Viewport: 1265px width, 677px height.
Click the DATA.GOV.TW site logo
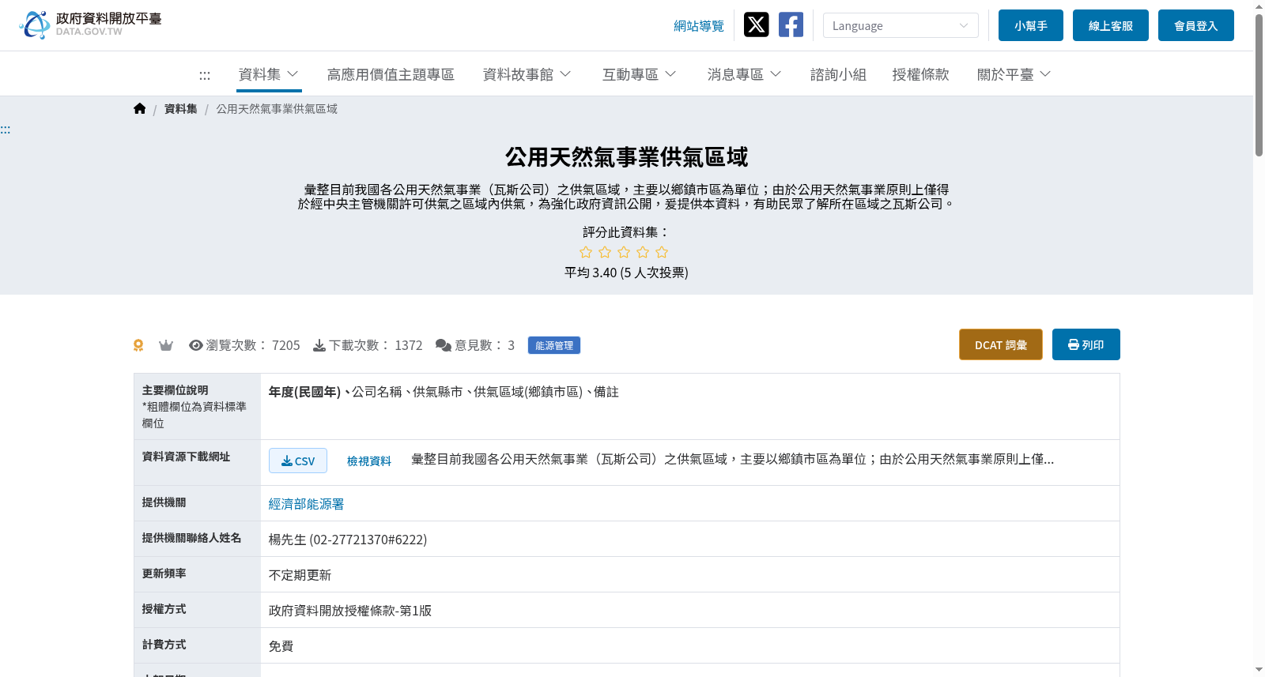tap(90, 24)
